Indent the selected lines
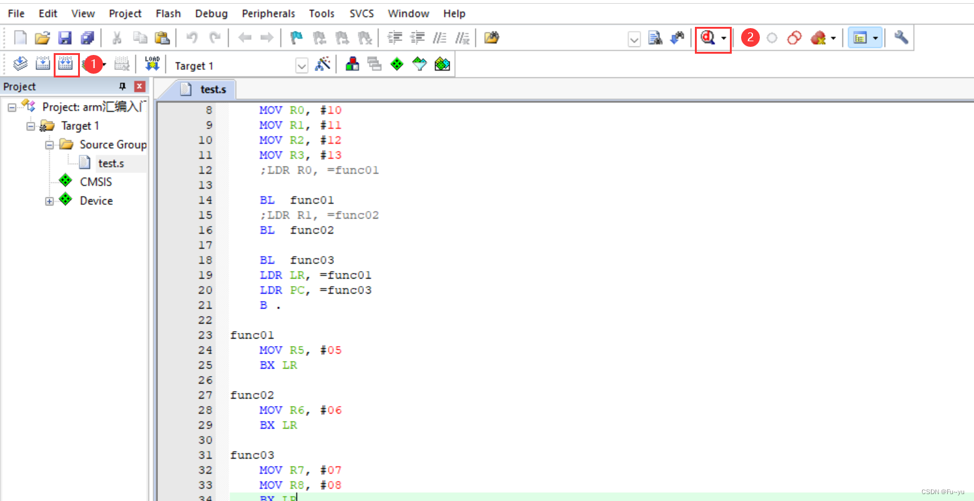This screenshot has width=974, height=501. tap(395, 38)
